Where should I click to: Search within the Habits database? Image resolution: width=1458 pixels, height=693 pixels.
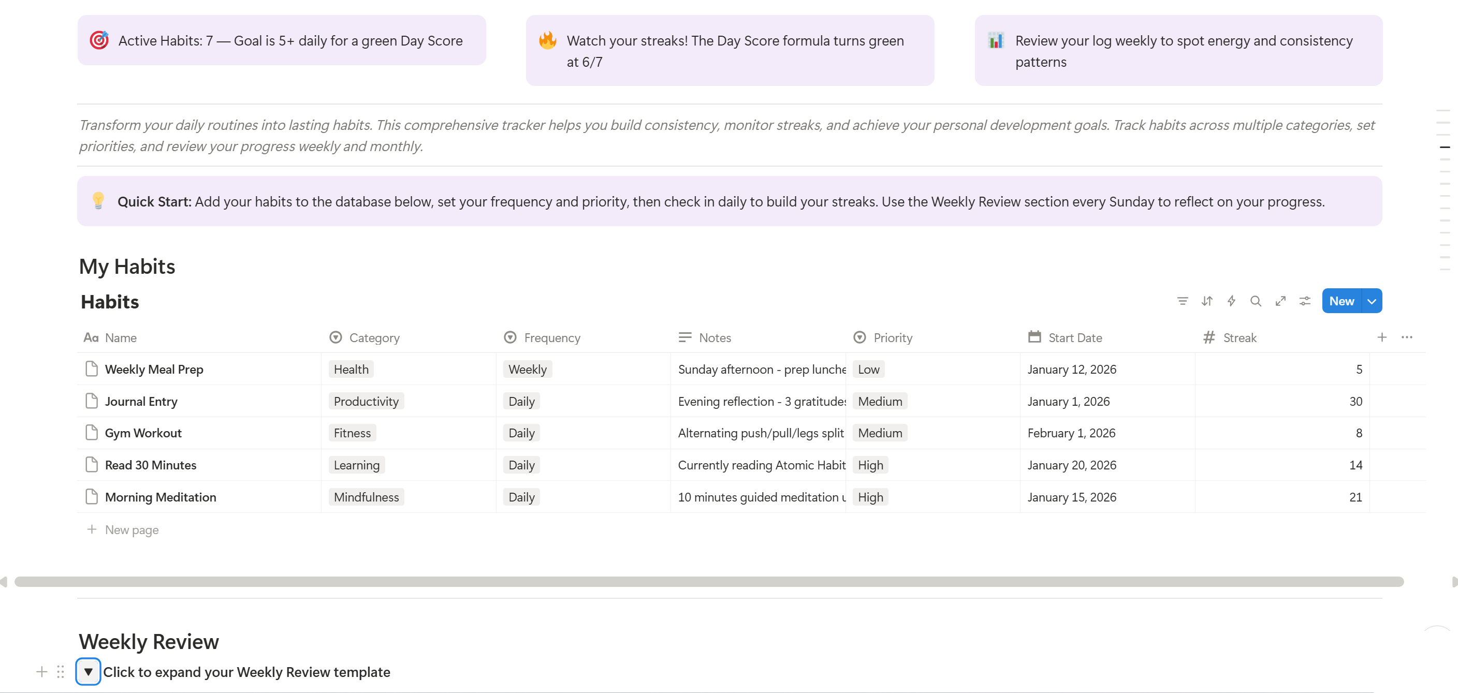(x=1256, y=301)
